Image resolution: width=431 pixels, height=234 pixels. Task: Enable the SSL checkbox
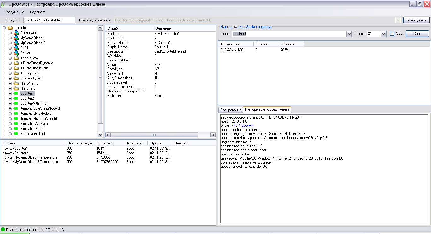click(x=392, y=34)
